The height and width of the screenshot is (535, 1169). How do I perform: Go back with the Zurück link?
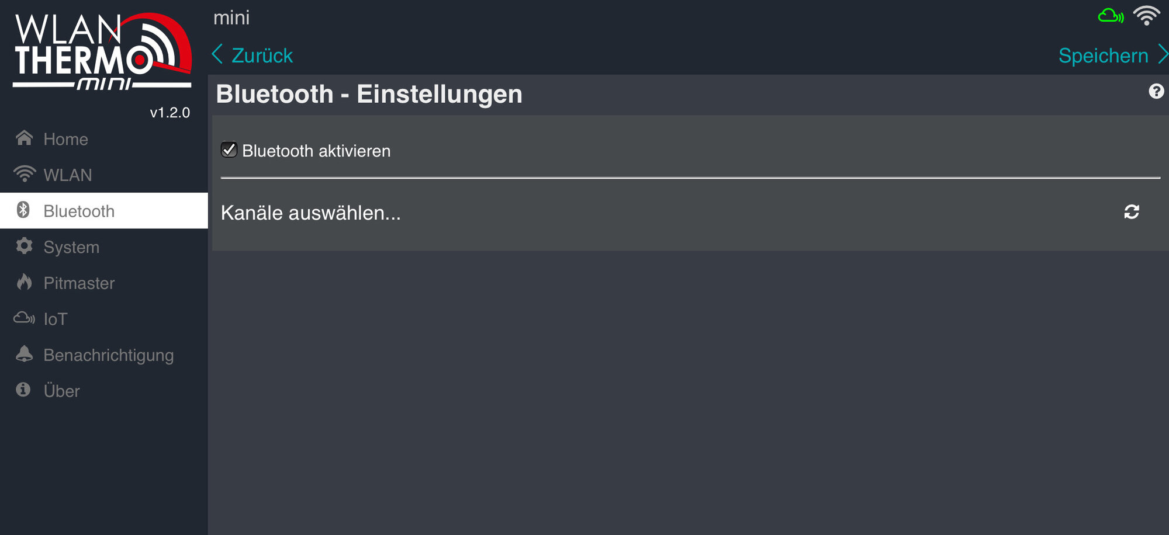pyautogui.click(x=262, y=55)
